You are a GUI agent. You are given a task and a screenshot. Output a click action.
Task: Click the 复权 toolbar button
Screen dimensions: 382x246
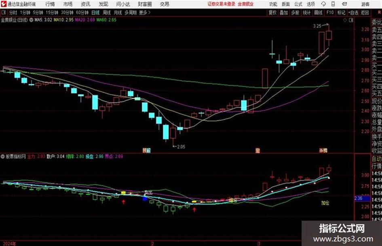click(272, 13)
